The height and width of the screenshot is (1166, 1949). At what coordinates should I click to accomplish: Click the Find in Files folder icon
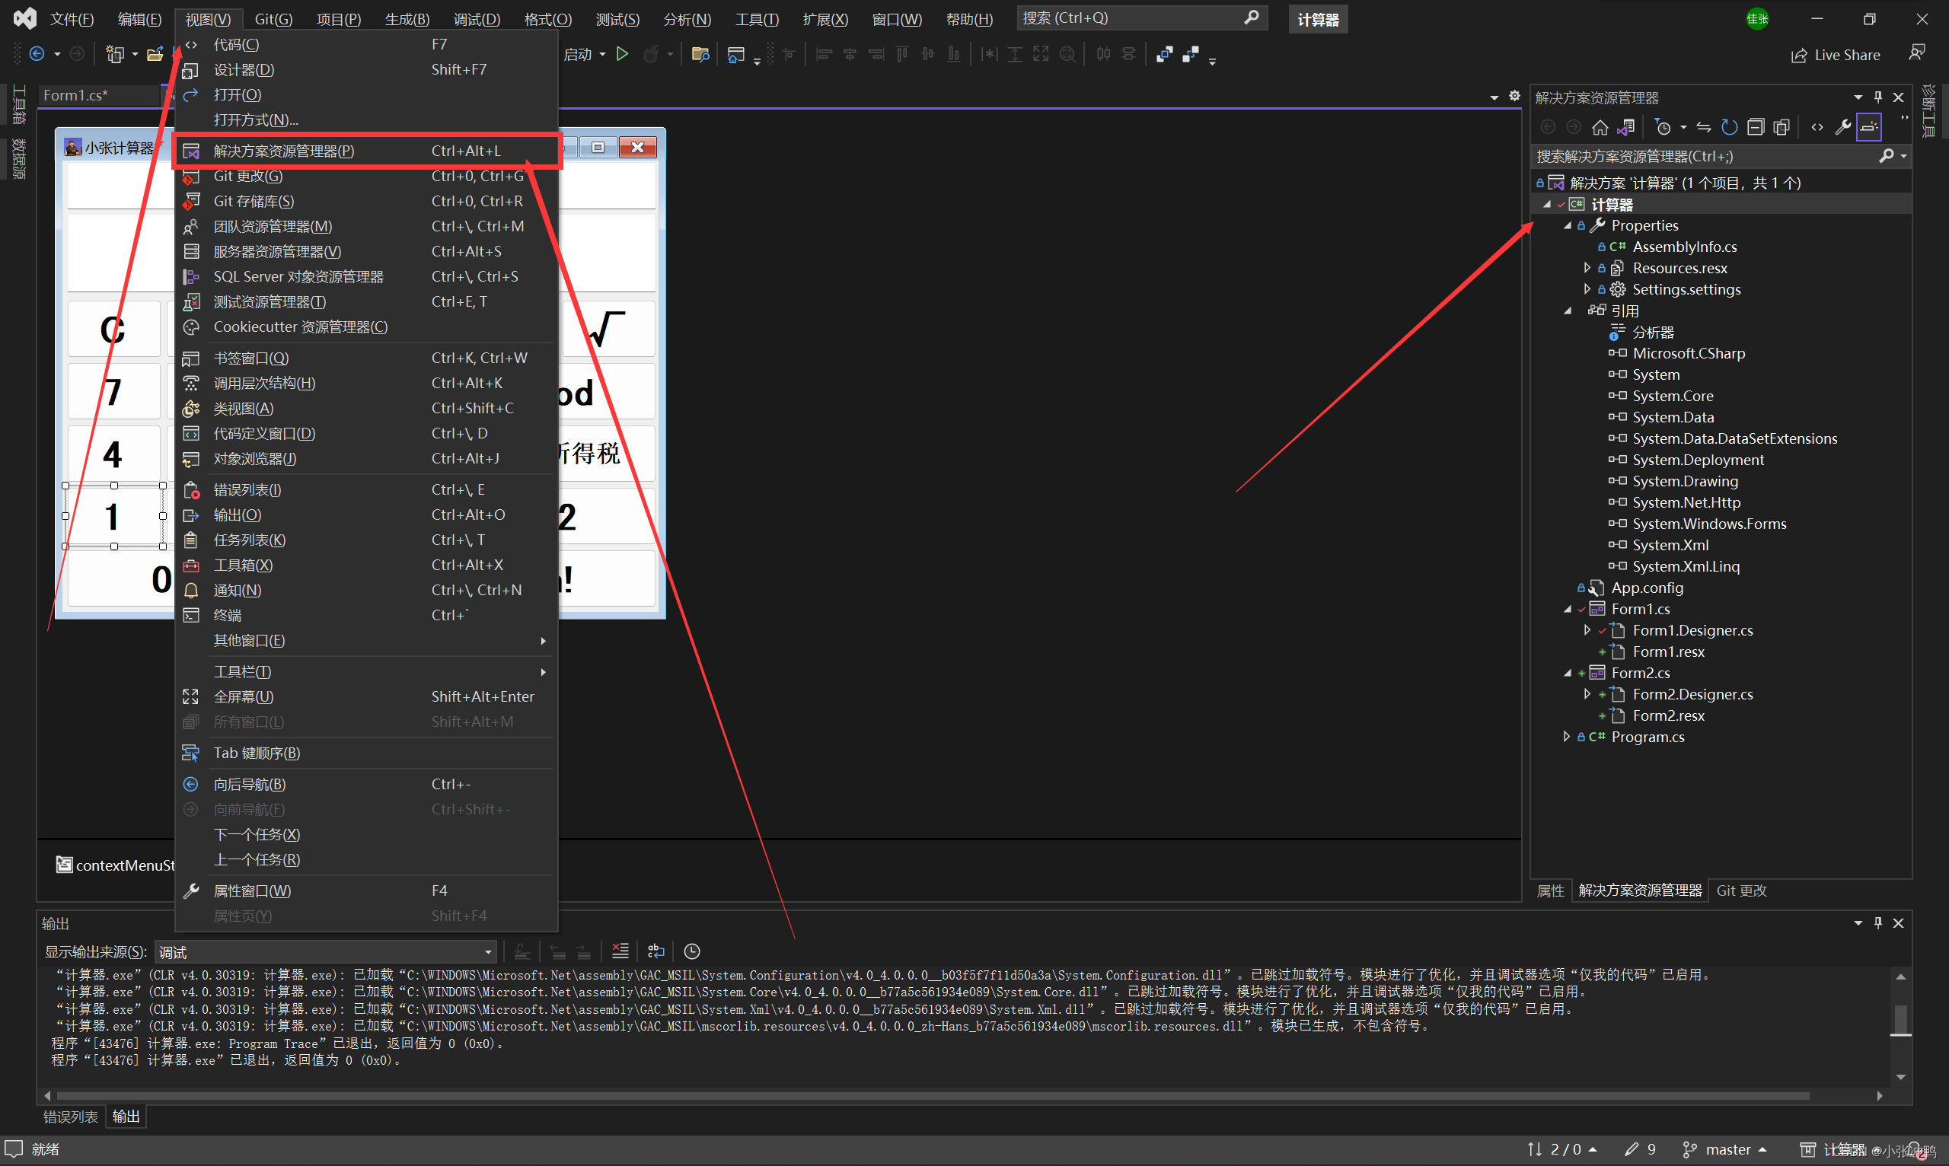click(700, 54)
